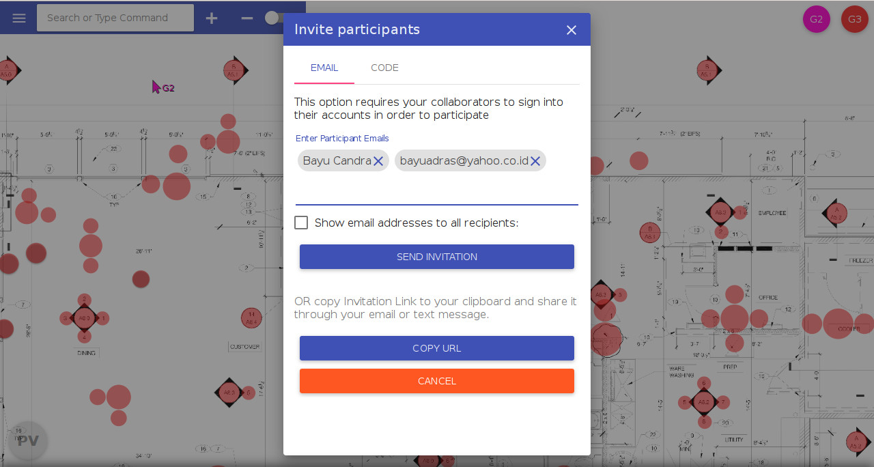
Task: Click the orange CANCEL button
Action: pos(437,381)
